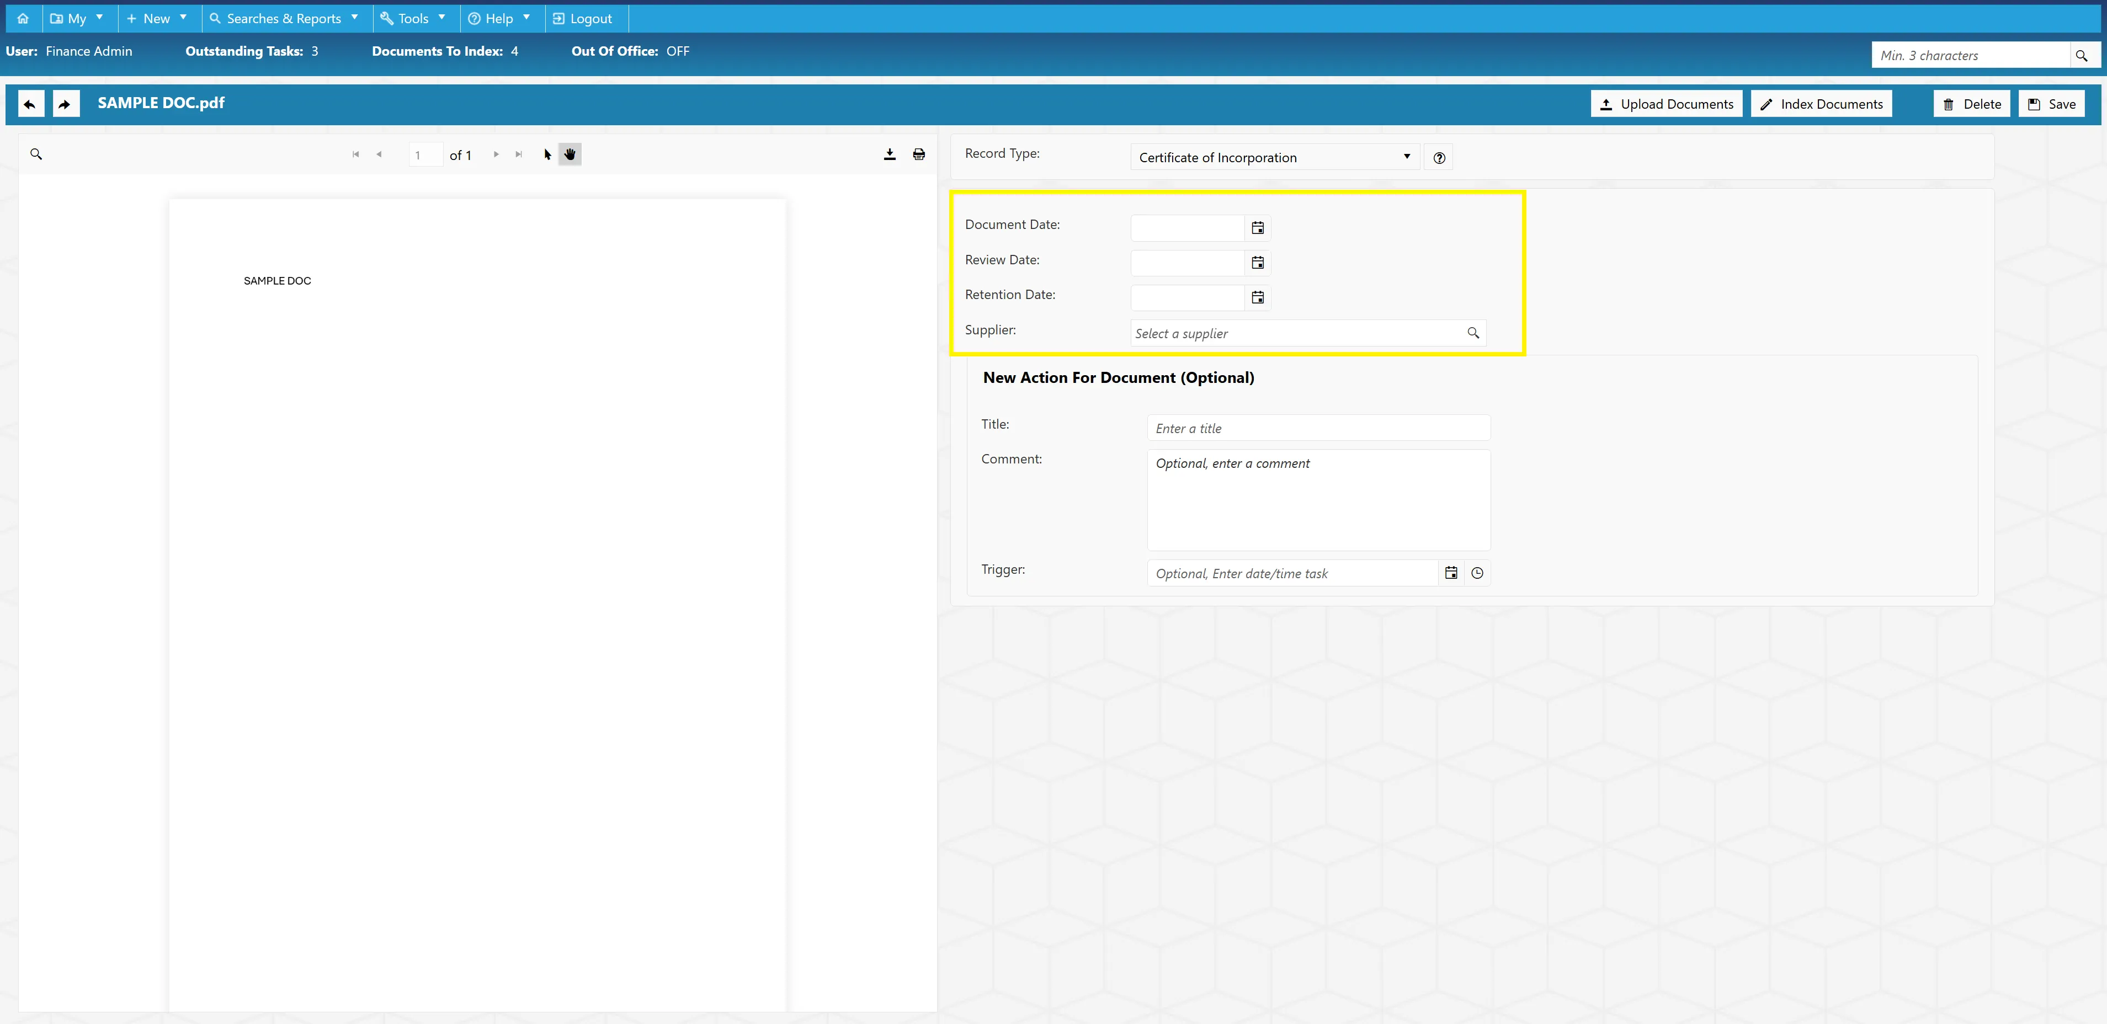Expand the My menu arrow
Viewport: 2107px width, 1024px height.
(100, 17)
